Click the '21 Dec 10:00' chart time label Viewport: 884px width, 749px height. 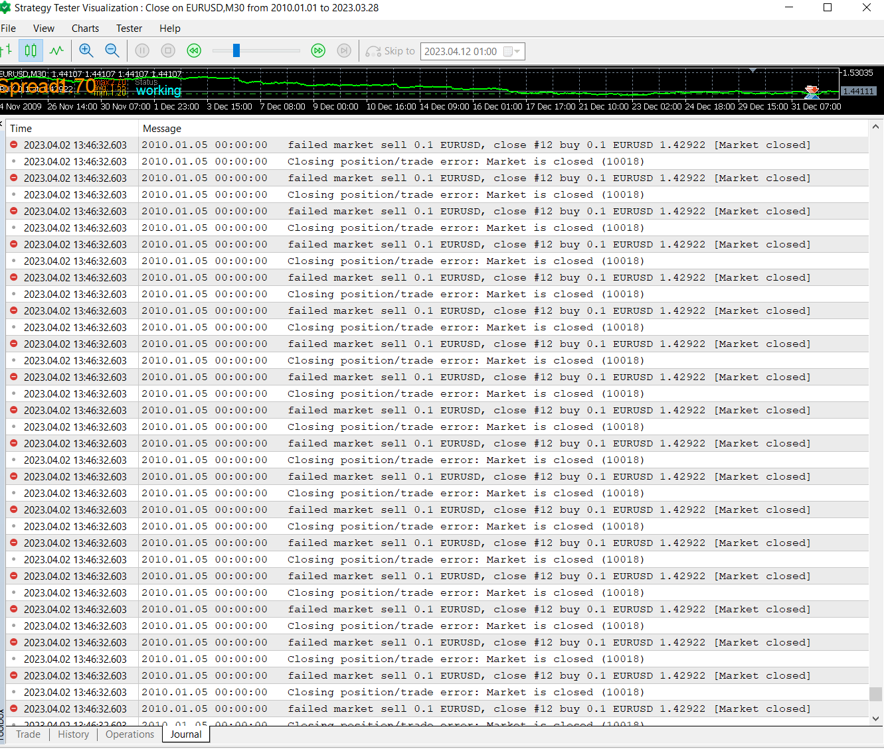click(x=604, y=107)
